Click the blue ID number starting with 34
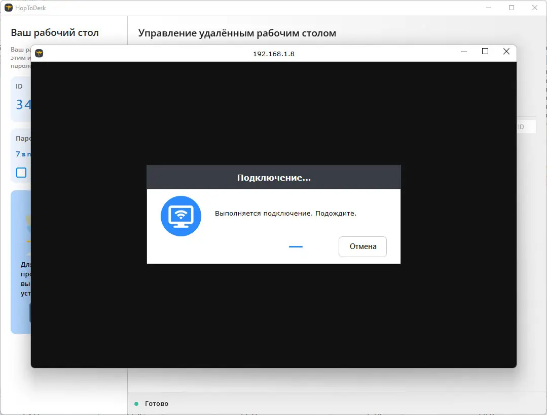Screen dimensions: 547x415 click(23, 105)
